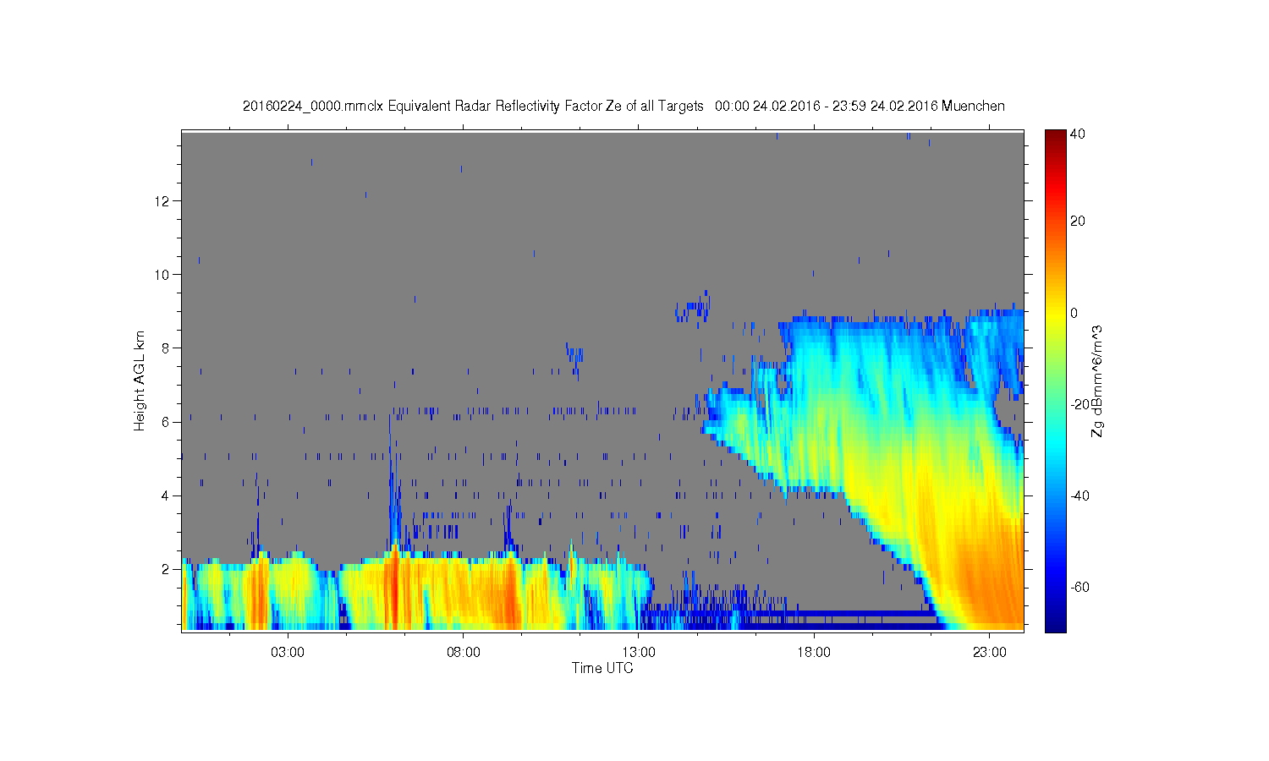This screenshot has height=761, width=1269.
Task: Click the '23:00' time tick label
Action: coord(990,653)
